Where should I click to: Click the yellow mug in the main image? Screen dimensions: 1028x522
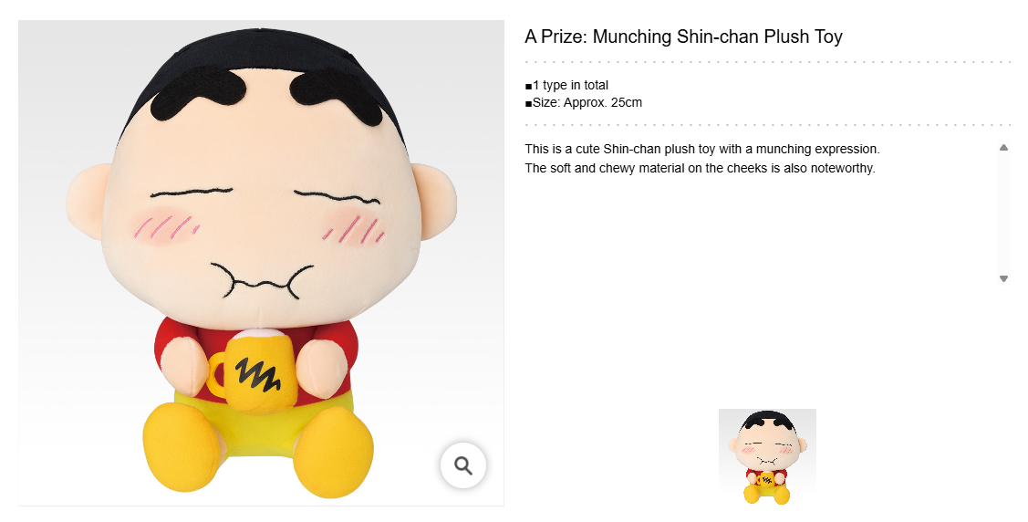pos(255,372)
